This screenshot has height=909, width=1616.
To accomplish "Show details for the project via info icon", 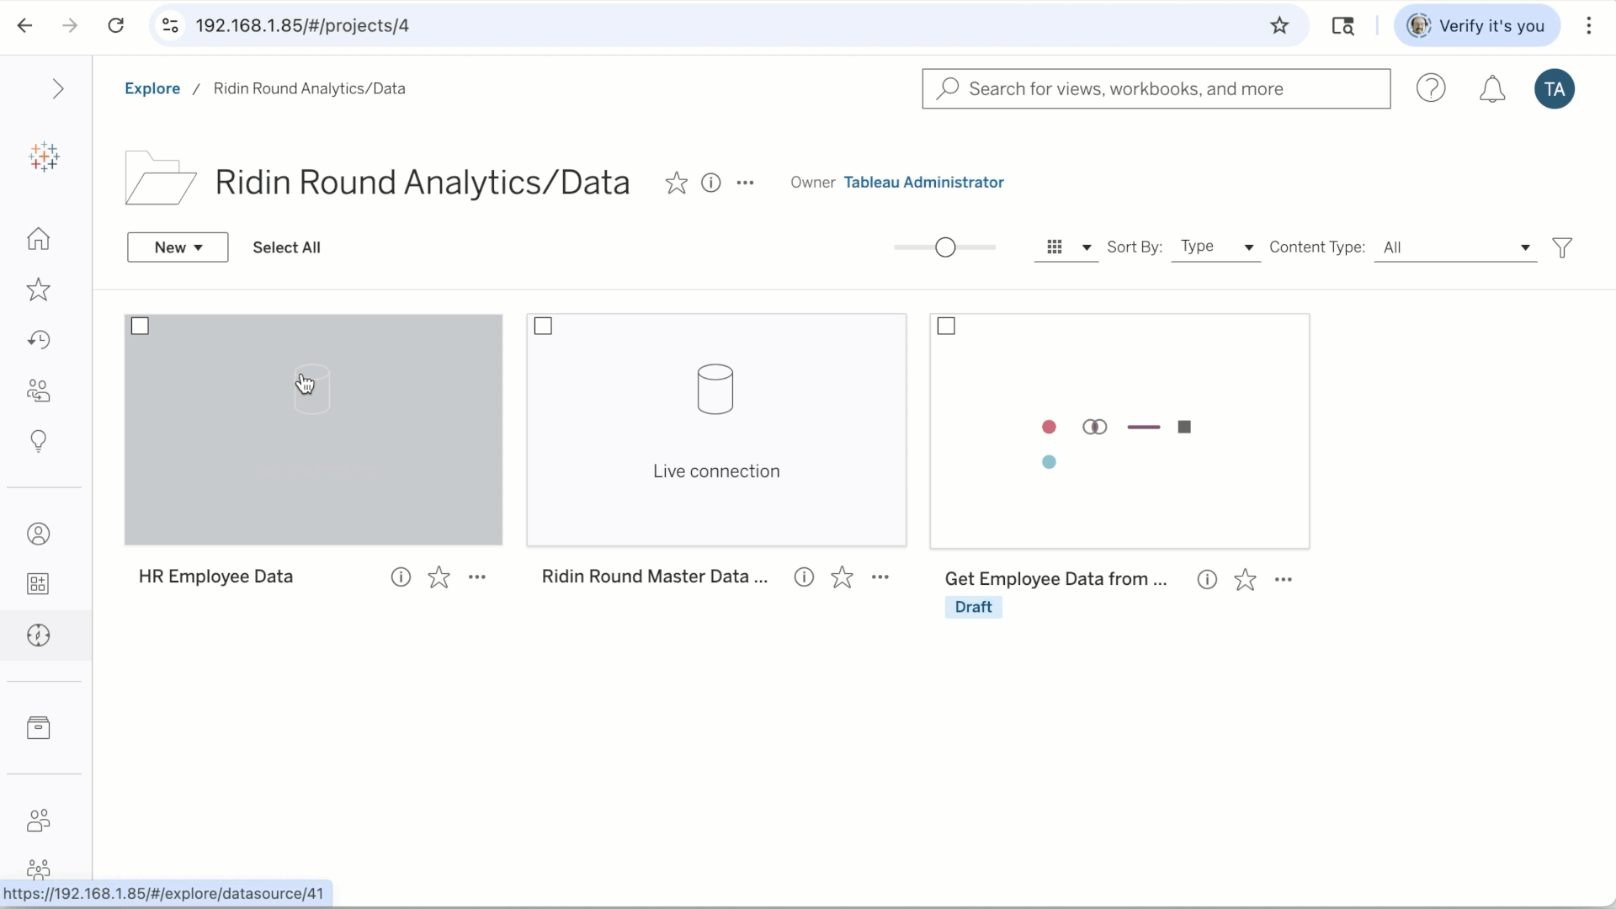I will 711,183.
